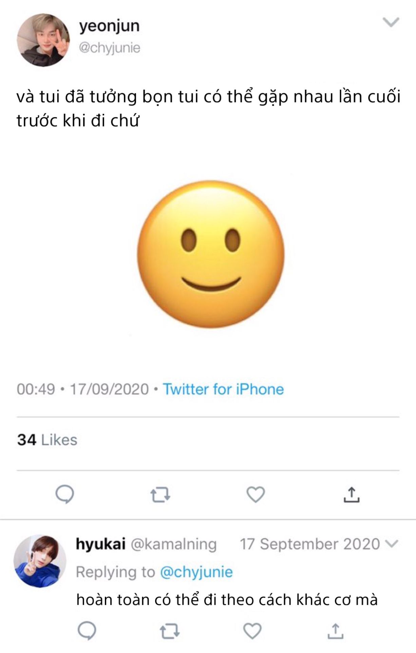The width and height of the screenshot is (416, 653).
Task: Expand options chevron on hyukai's reply
Action: 392,544
